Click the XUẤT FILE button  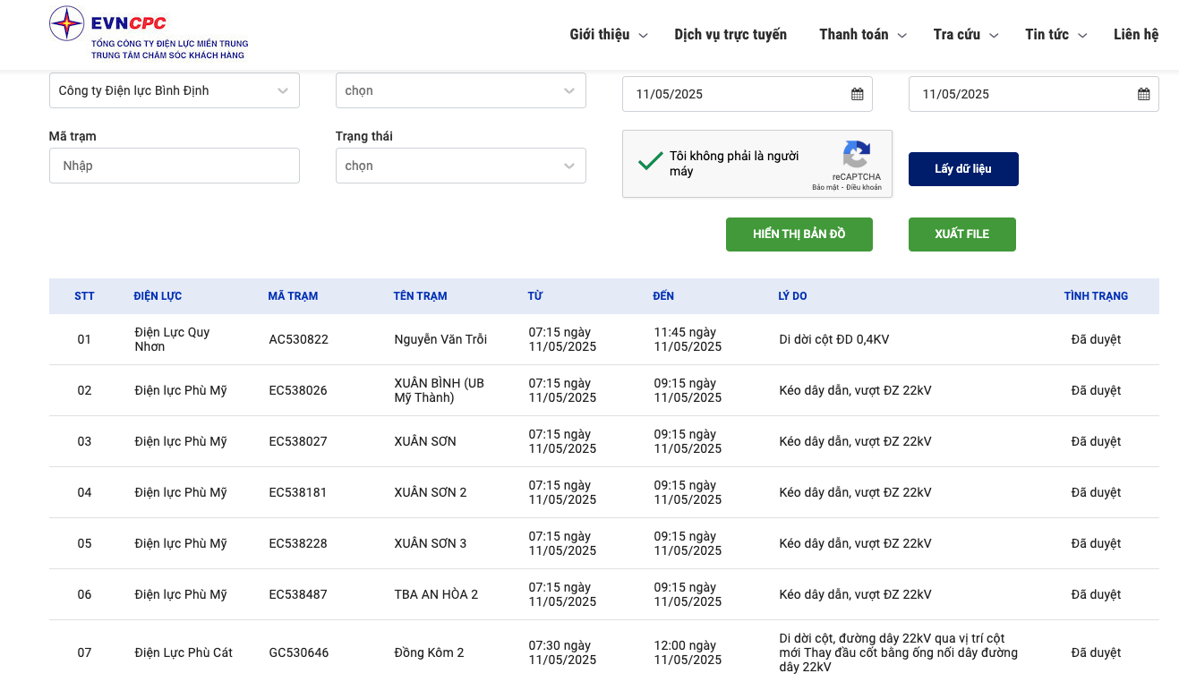click(x=961, y=234)
